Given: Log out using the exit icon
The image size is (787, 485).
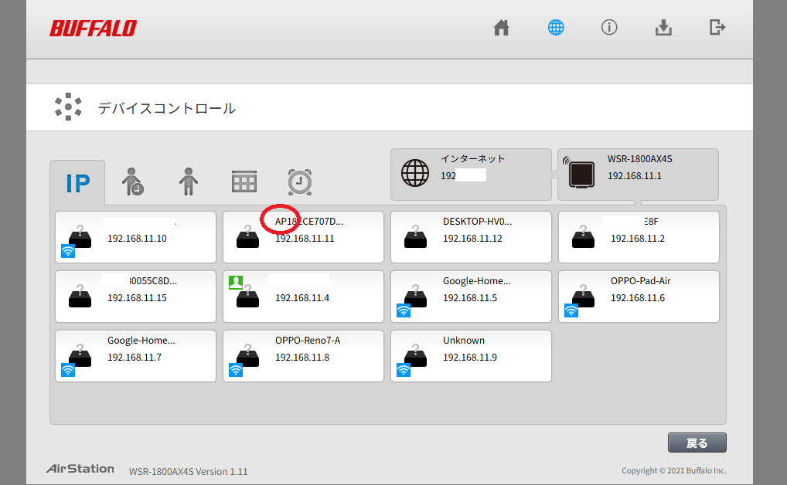Looking at the screenshot, I should pos(717,27).
